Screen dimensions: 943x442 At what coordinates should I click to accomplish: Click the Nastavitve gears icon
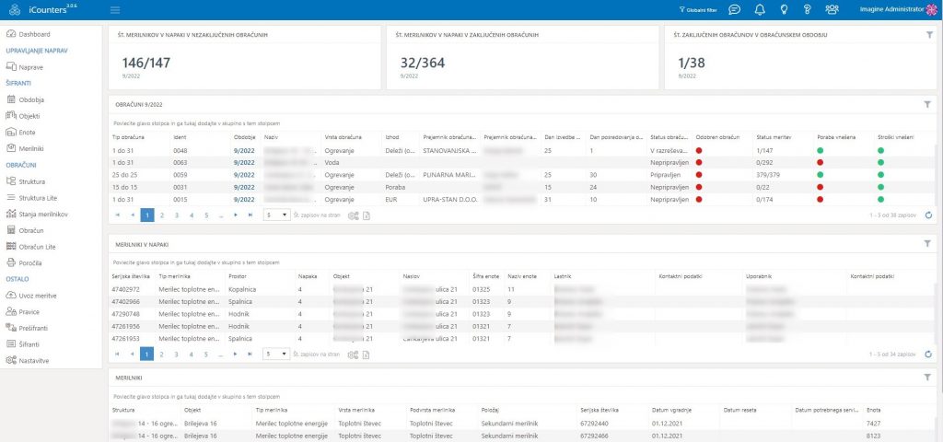click(11, 360)
